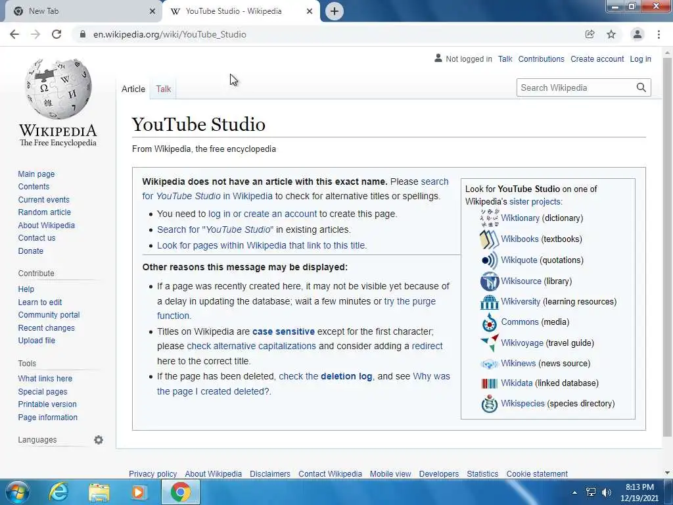Open File Explorer from the taskbar
The height and width of the screenshot is (505, 673).
coord(99,493)
